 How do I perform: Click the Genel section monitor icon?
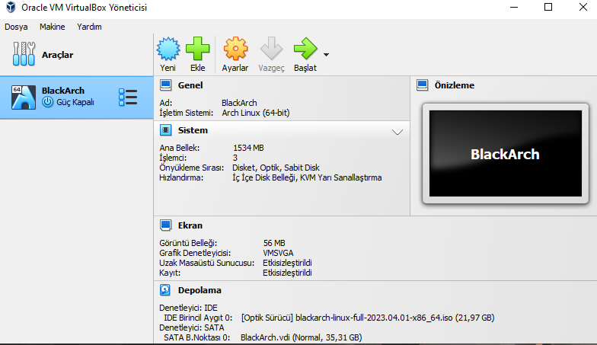coord(166,85)
